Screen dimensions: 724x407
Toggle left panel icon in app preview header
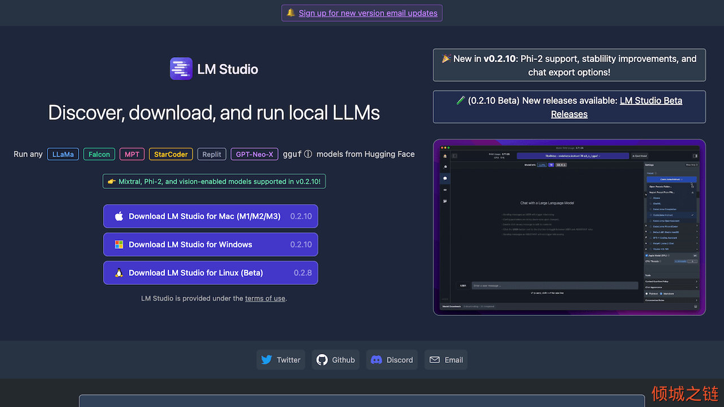pos(455,156)
